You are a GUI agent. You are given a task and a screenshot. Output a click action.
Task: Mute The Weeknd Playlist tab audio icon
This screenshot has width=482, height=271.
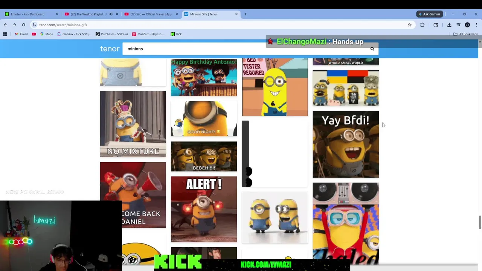(x=111, y=14)
